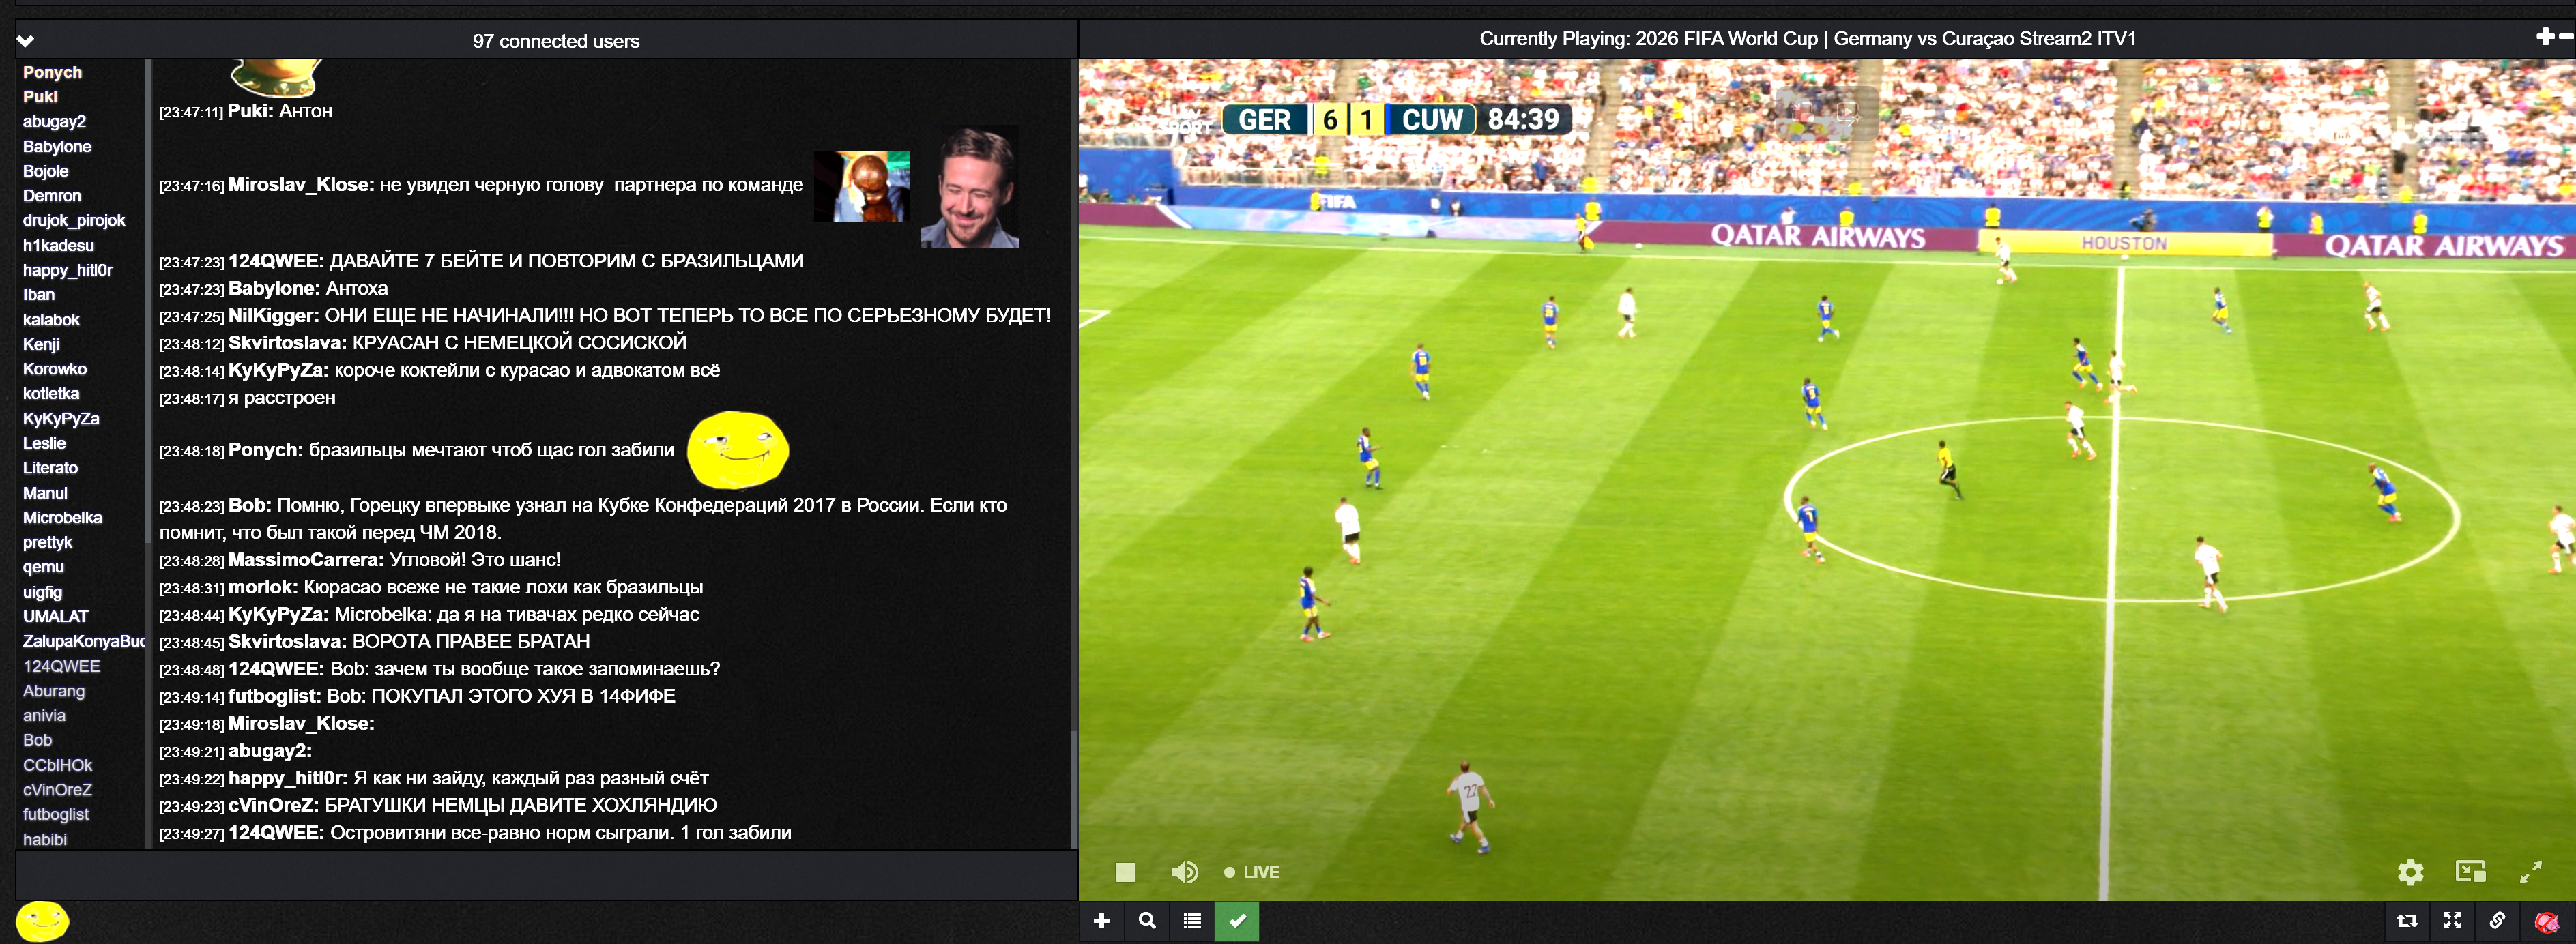Select prettyk in the user list

tap(47, 542)
